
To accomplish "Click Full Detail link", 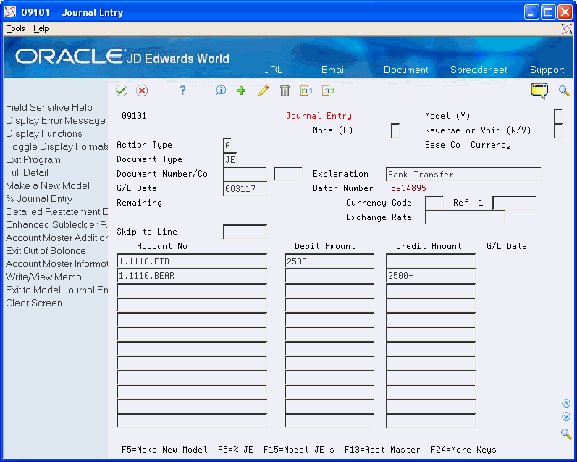I will 27,172.
